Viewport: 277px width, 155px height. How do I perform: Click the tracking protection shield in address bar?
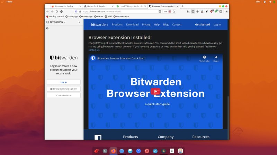coord(76,11)
